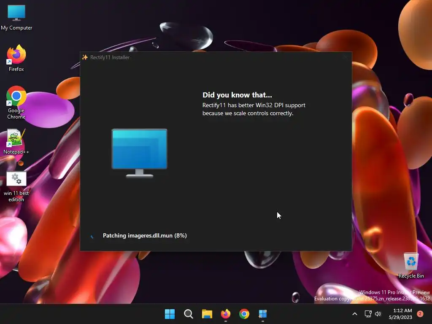Viewport: 432px width, 324px height.
Task: Open the volume tray icon
Action: click(x=378, y=314)
